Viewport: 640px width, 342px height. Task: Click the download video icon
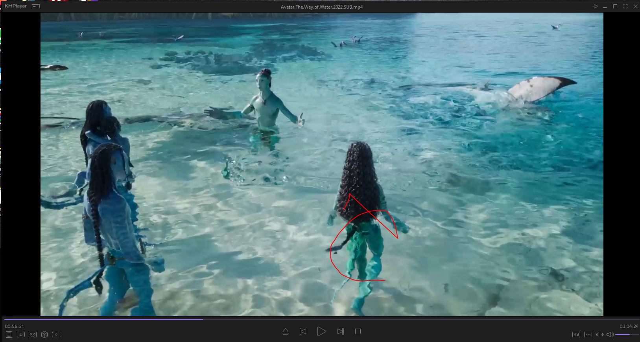coord(21,335)
